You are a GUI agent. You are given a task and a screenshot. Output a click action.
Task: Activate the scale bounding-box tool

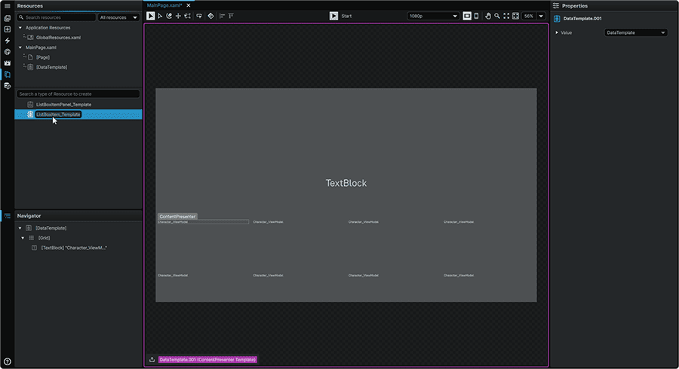(x=188, y=16)
